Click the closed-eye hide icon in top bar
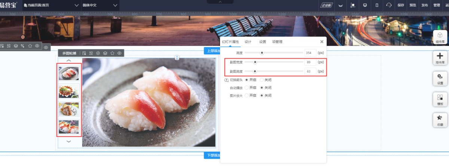The height and width of the screenshot is (166, 449). click(x=340, y=5)
